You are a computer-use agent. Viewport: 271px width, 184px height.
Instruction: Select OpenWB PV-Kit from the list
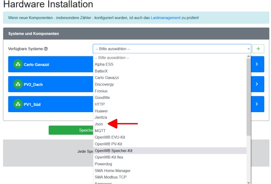pyautogui.click(x=170, y=144)
